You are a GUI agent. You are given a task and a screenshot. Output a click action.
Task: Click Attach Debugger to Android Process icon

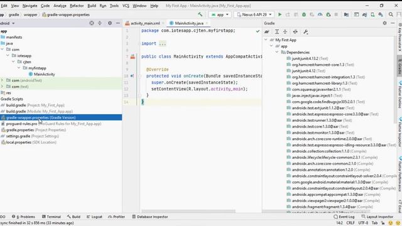pos(329,14)
